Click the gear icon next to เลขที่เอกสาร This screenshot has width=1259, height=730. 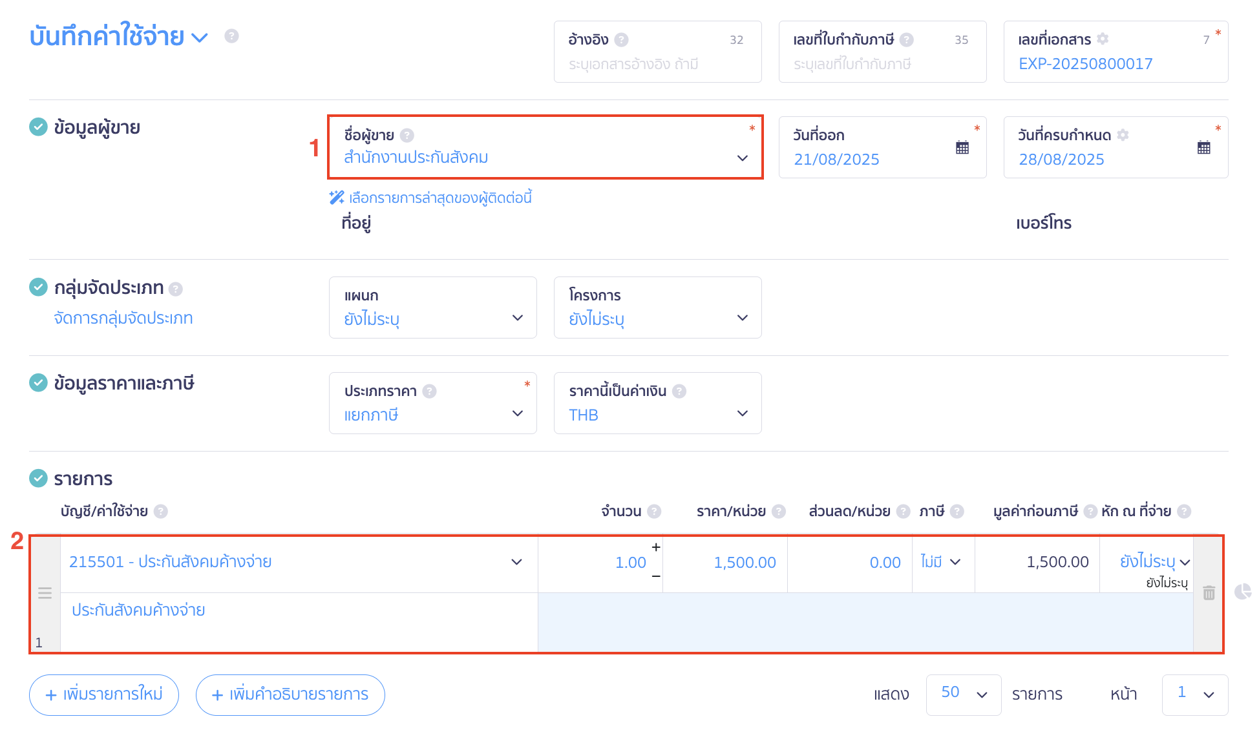(x=1103, y=39)
